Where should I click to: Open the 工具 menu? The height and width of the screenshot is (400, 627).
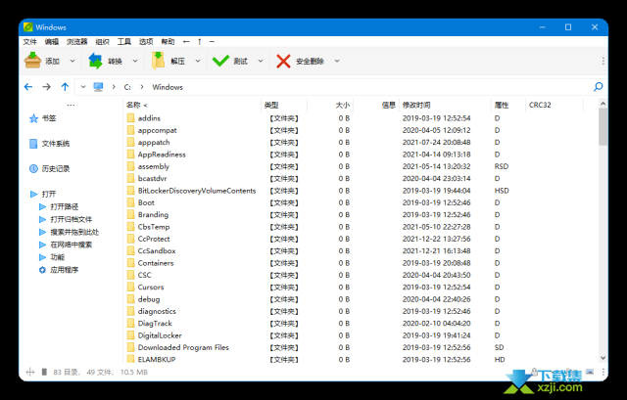[x=124, y=41]
